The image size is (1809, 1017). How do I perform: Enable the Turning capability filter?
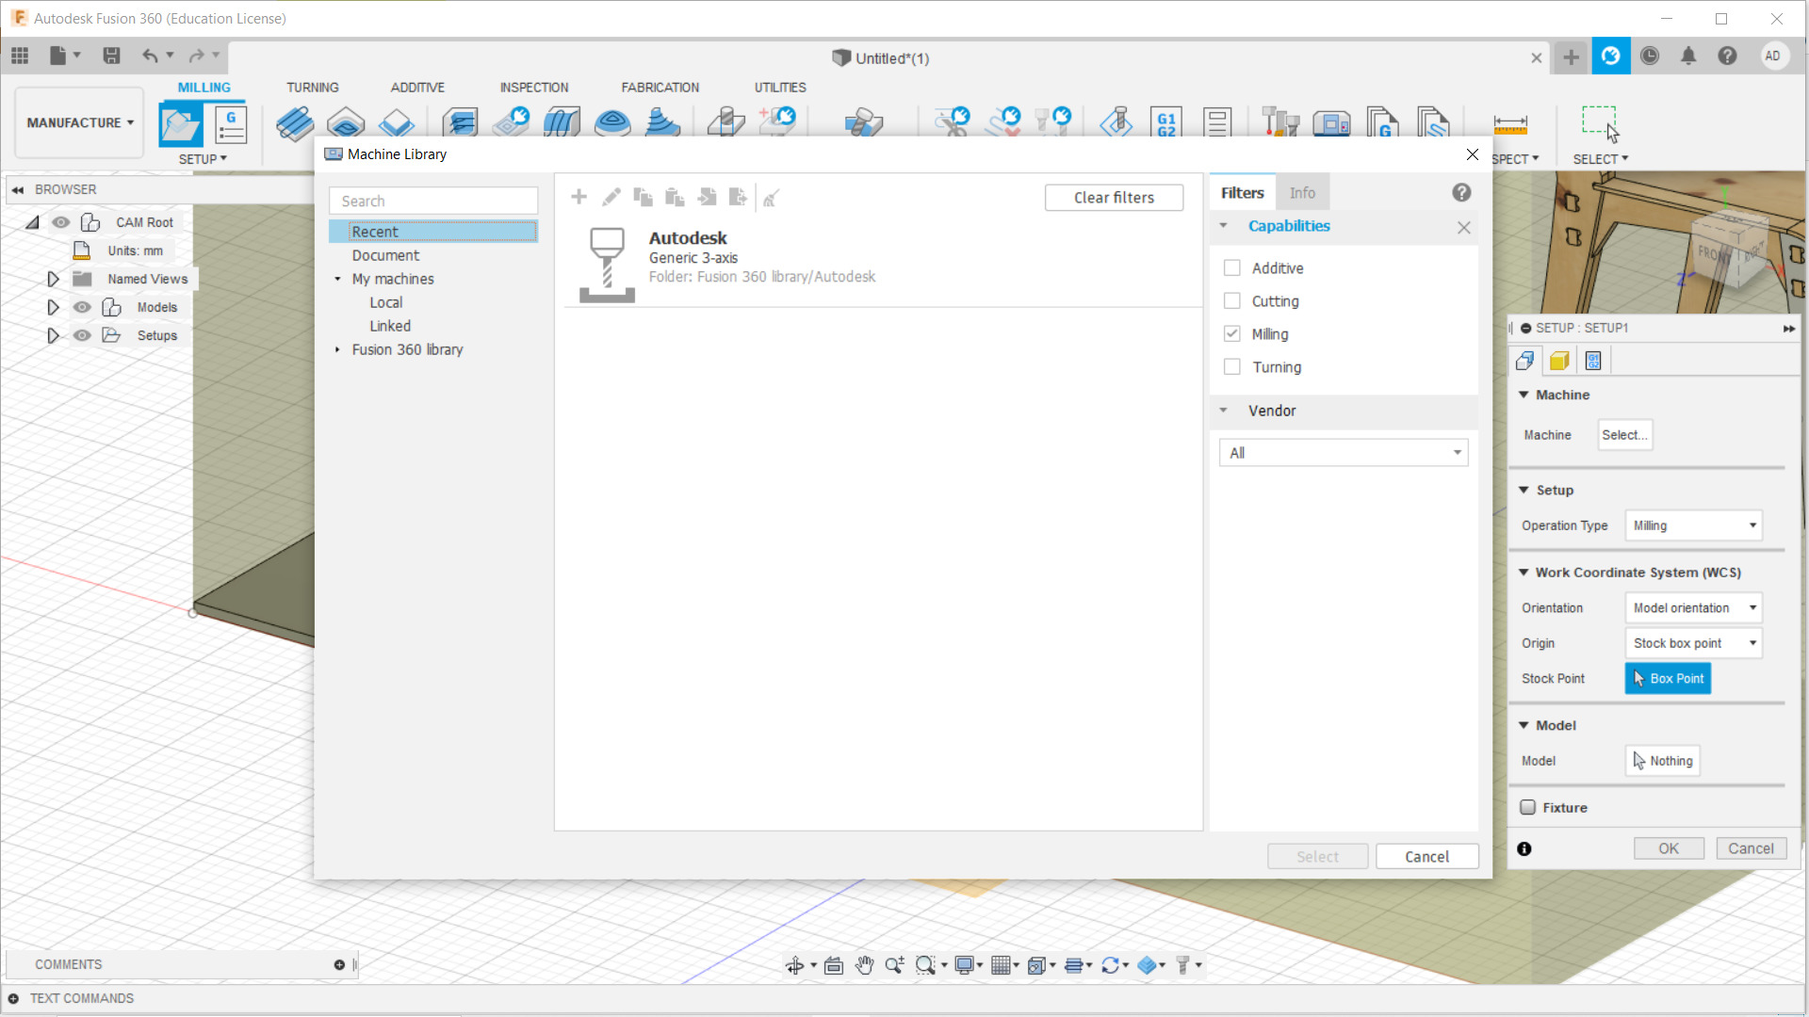pyautogui.click(x=1232, y=367)
